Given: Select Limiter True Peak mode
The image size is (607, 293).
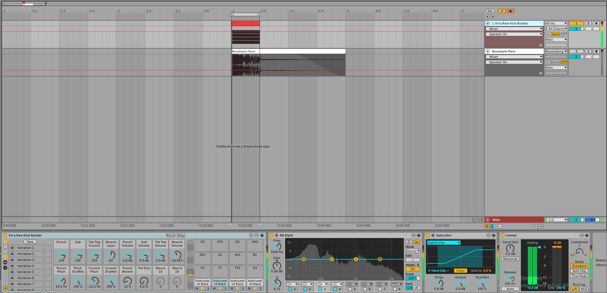Looking at the screenshot, I should point(579,276).
